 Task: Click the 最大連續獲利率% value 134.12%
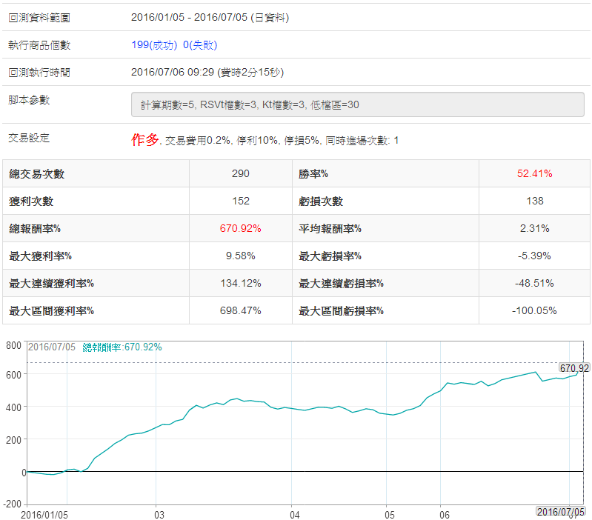240,283
